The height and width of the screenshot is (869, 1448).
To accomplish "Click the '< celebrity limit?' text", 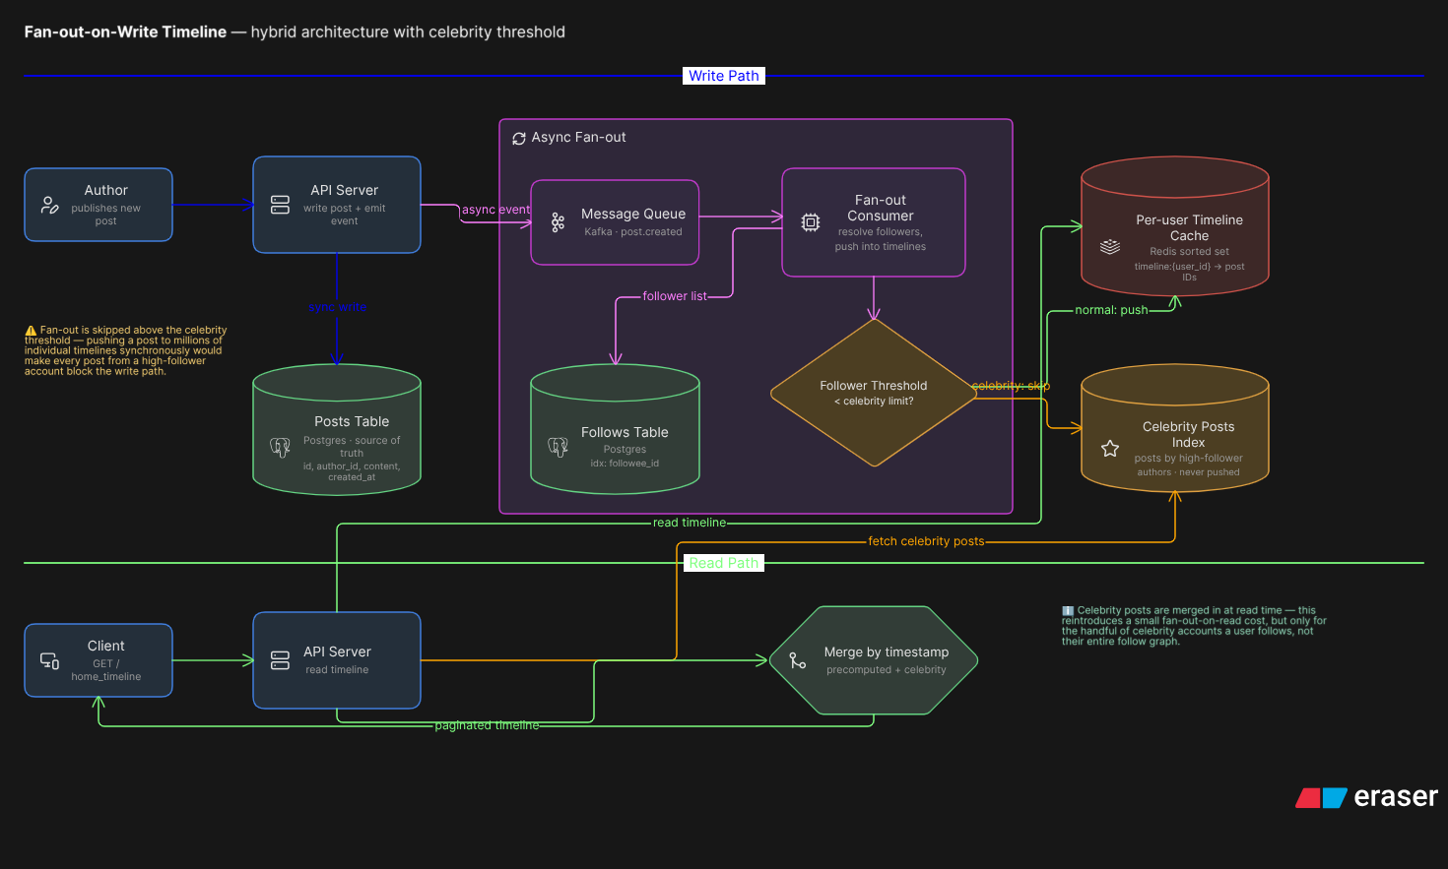I will click(874, 402).
